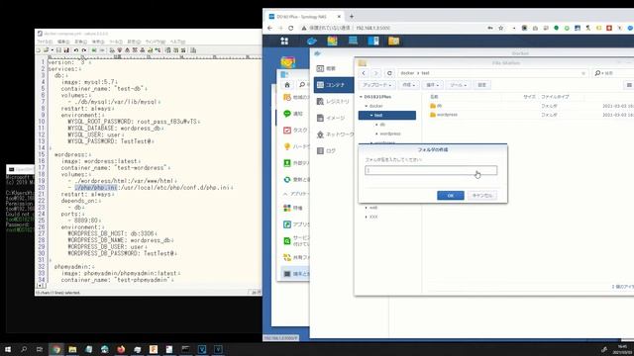Open Docker Registry section
Viewport: 634px width, 356px height.
coord(334,102)
